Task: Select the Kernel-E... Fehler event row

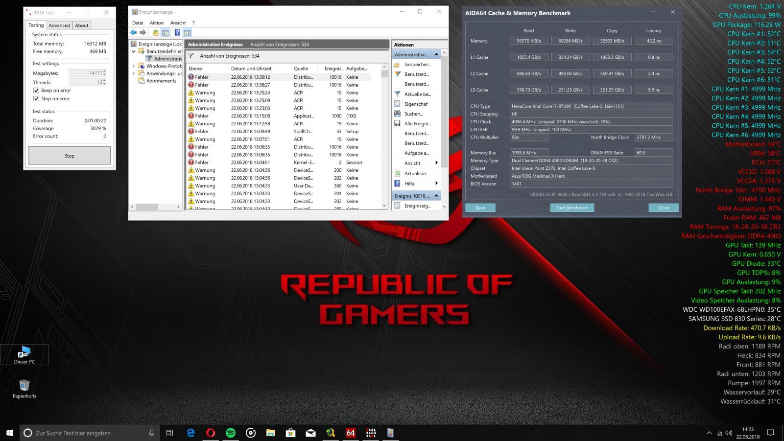Action: click(x=278, y=162)
